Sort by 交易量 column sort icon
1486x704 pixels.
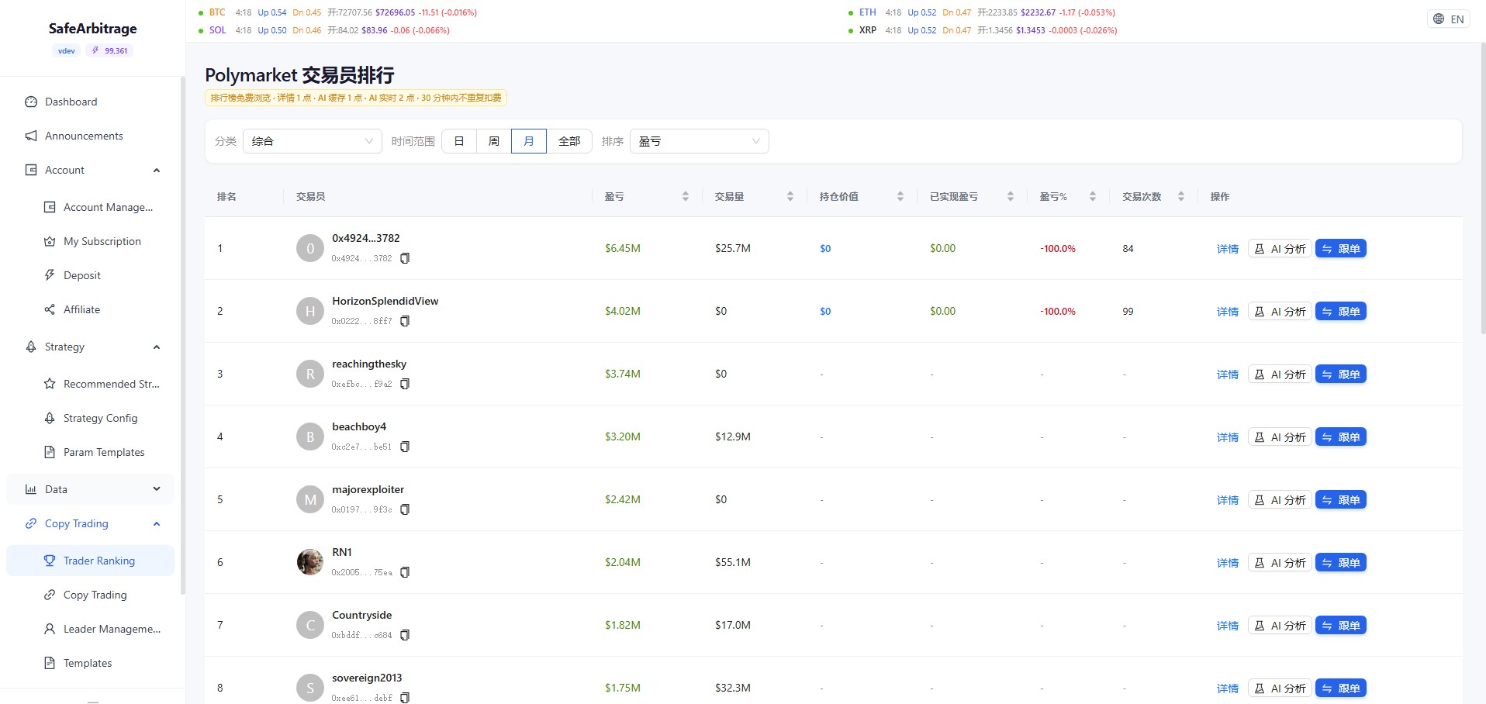coord(790,197)
